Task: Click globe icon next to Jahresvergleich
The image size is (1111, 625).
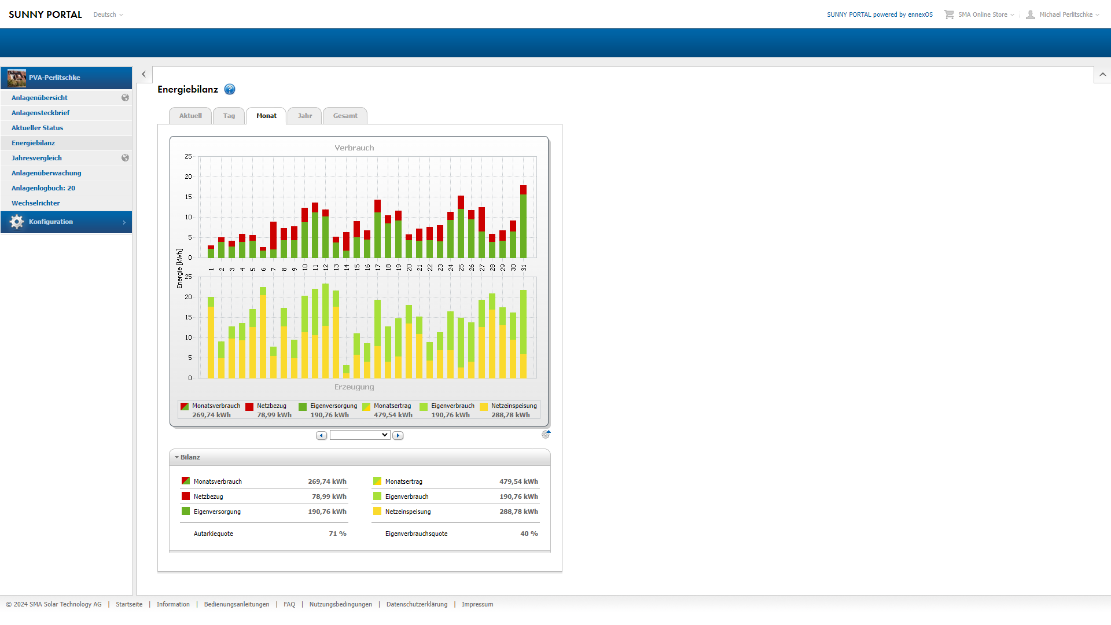Action: (125, 158)
